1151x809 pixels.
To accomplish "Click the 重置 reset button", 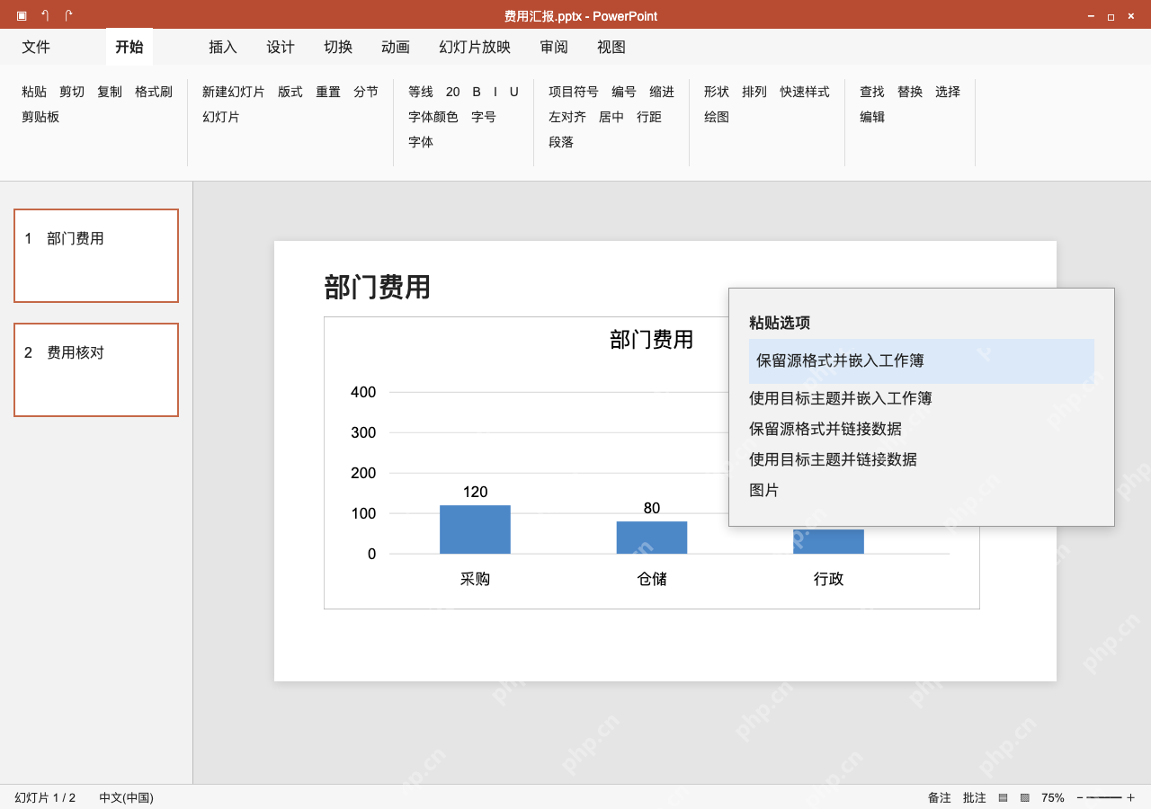I will [x=328, y=92].
